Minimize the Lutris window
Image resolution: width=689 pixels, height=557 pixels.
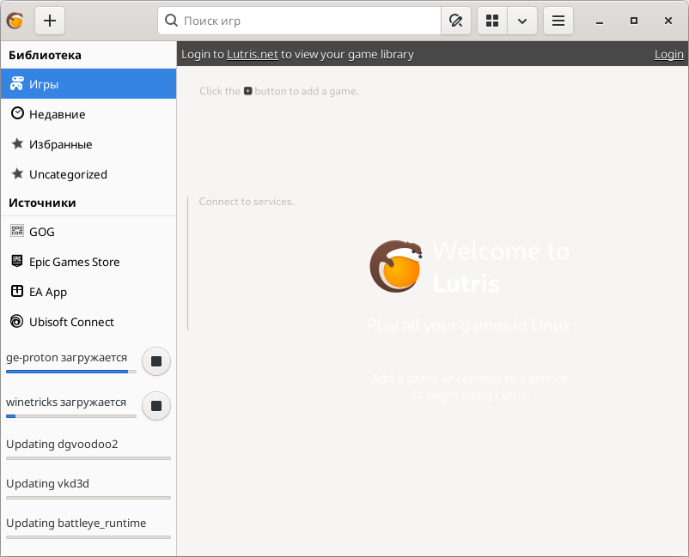pyautogui.click(x=600, y=21)
